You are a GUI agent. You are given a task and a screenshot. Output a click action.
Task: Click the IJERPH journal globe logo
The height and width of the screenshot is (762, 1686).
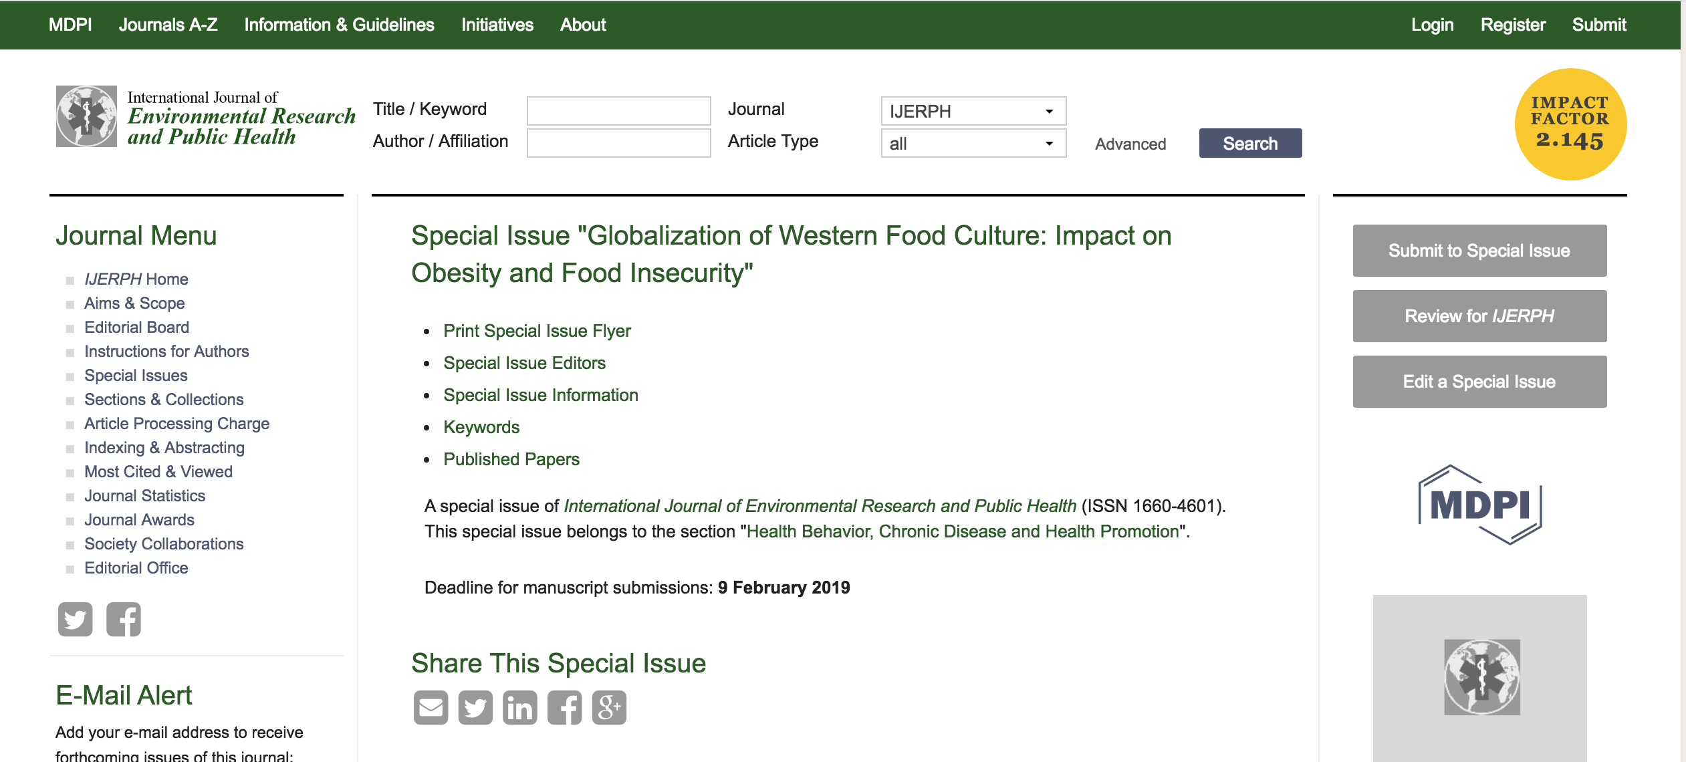coord(86,116)
